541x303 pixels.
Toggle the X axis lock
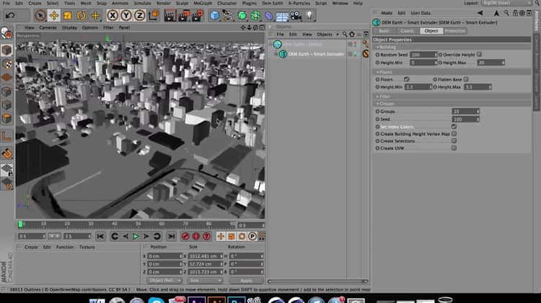click(x=113, y=16)
